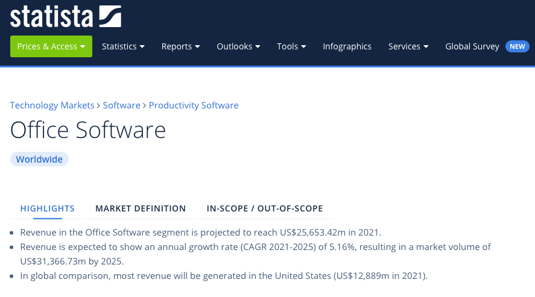
Task: Click the Office Software page heading
Action: (88, 130)
